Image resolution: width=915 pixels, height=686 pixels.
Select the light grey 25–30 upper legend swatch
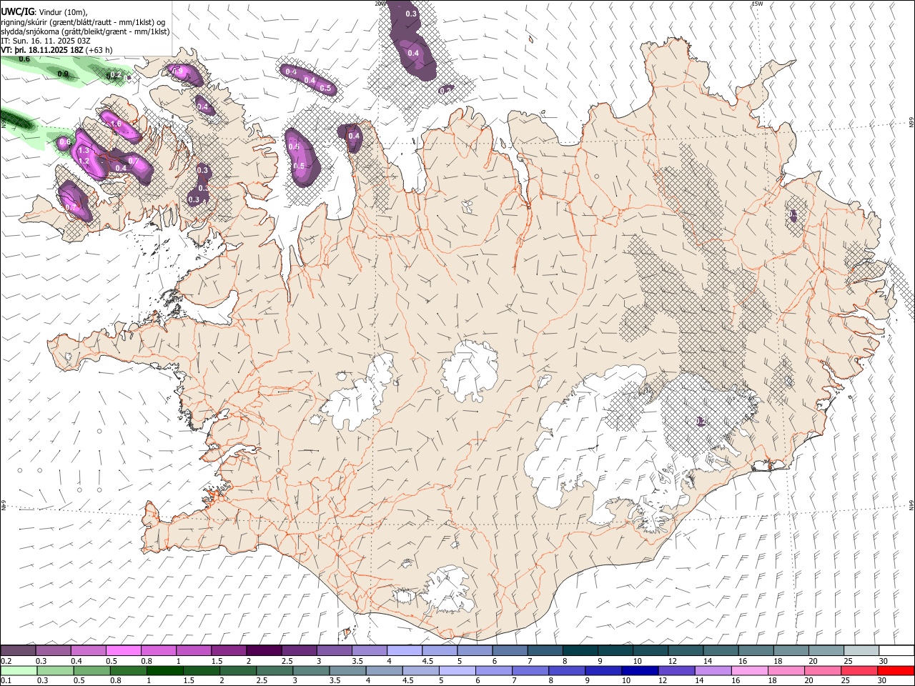861,651
